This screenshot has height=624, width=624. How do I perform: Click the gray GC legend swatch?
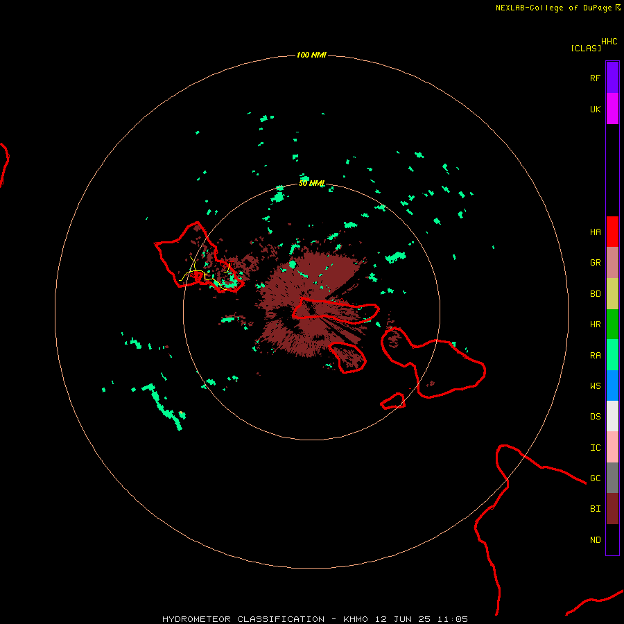pyautogui.click(x=612, y=478)
